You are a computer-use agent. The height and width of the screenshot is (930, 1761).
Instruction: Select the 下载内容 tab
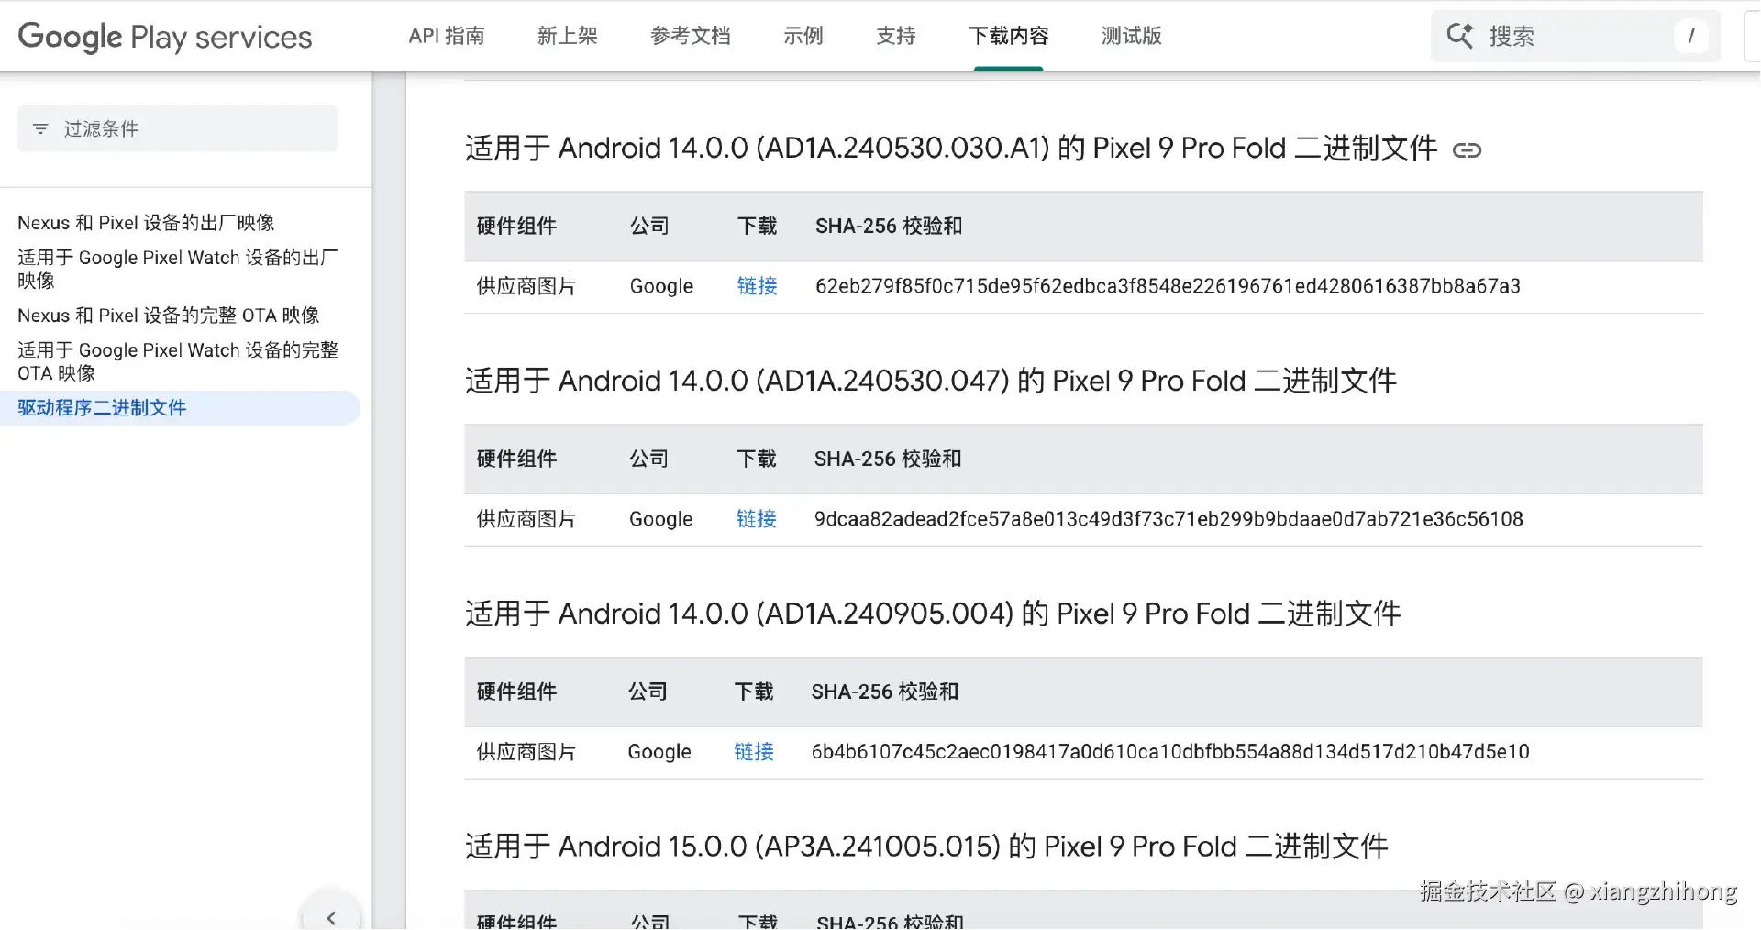pyautogui.click(x=1009, y=36)
